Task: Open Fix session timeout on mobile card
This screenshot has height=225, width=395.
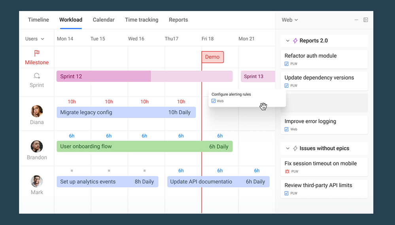Action: coord(324,167)
